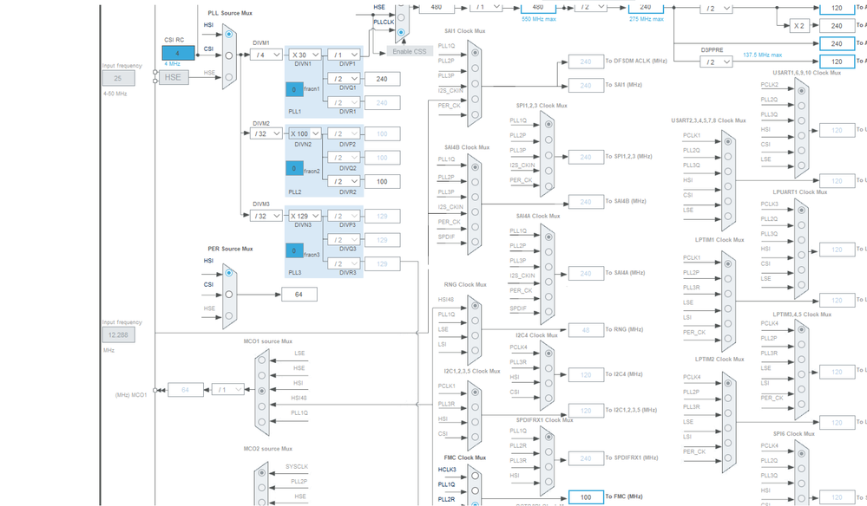Choose CSI in the PER Source Mux
The width and height of the screenshot is (867, 506).
(x=229, y=295)
